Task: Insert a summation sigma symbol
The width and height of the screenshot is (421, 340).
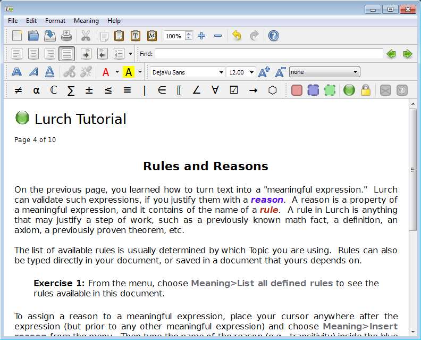Action: [x=71, y=90]
